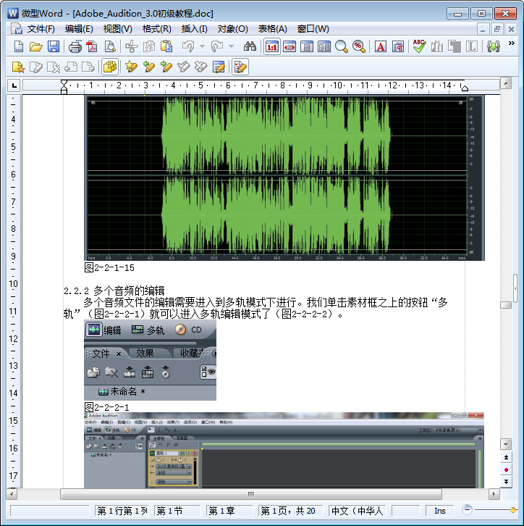Select the green waveform image in the document
524x526 pixels.
point(284,178)
